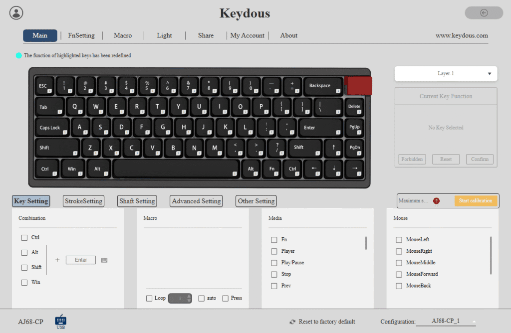Select the up arrow key
Screen dimensions: 511x333
click(x=333, y=148)
